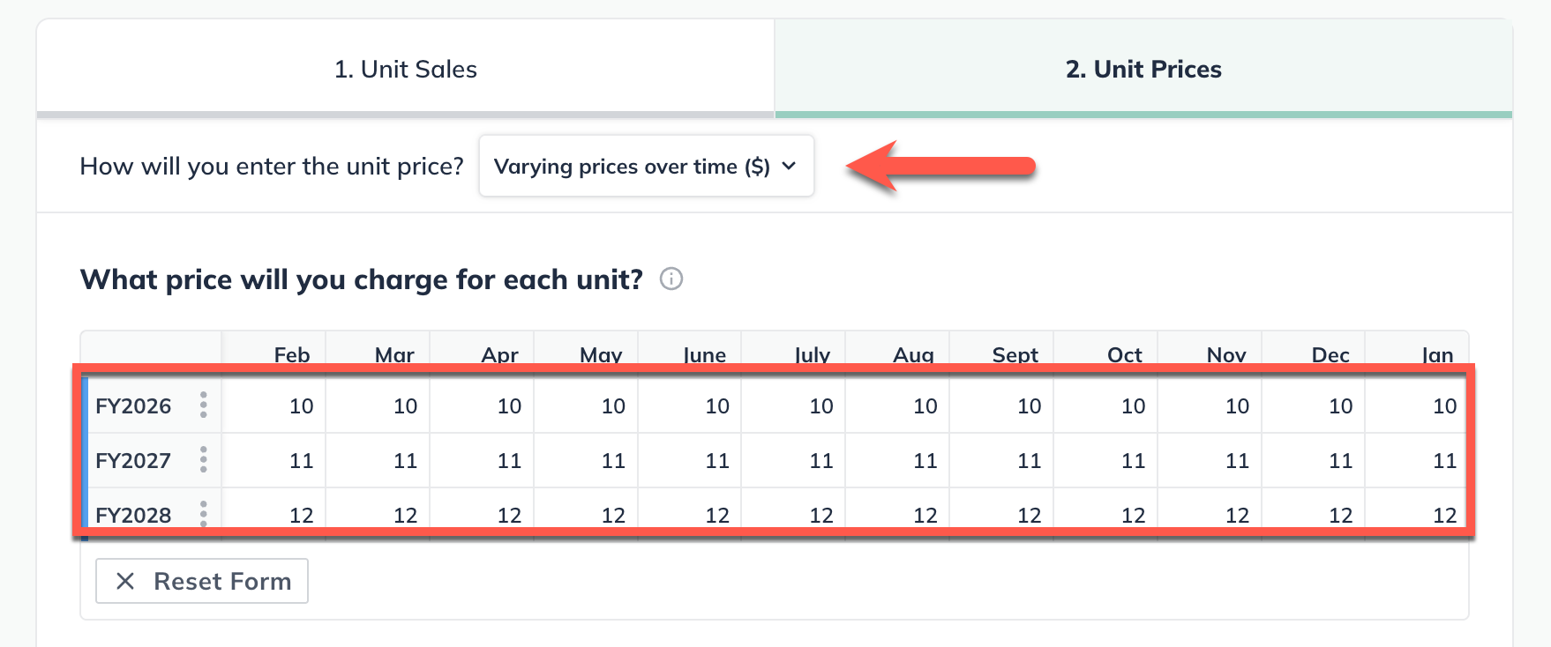Click the three-dot menu next to FY2026

coord(204,405)
